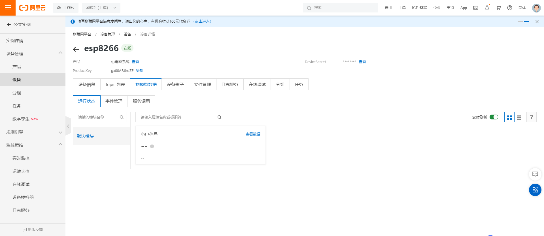Viewport: 544px width, 236px height.
Task: Open the 华东2（上海）region dropdown
Action: [x=101, y=8]
